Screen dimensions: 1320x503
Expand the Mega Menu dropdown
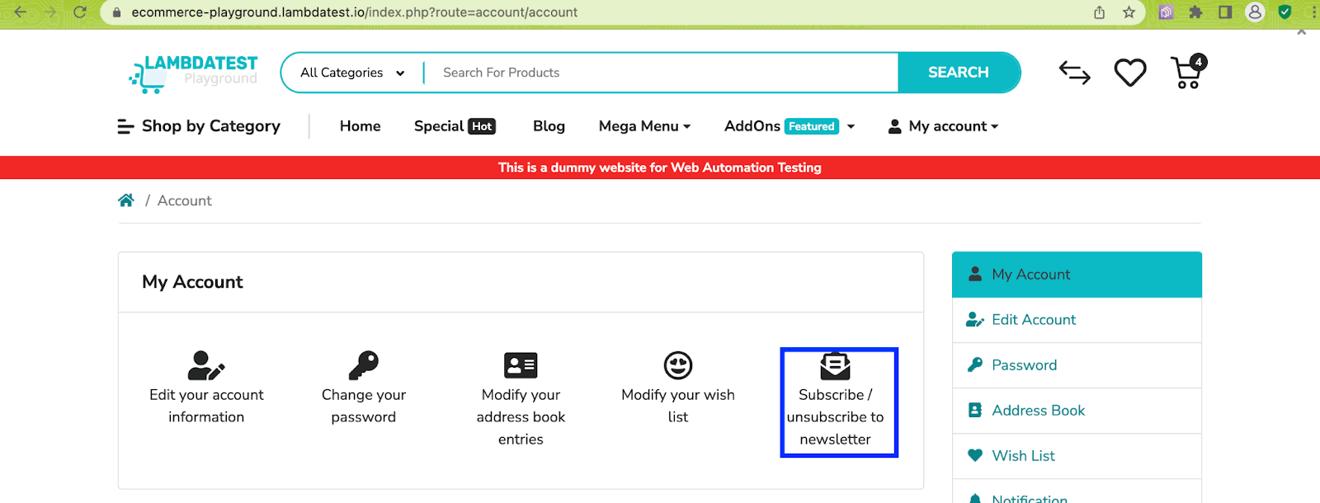coord(645,126)
